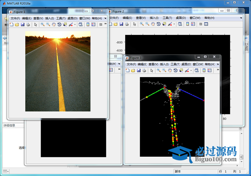This screenshot has width=251, height=176.
Task: Click 详细信息 panel header
Action: 13,125
